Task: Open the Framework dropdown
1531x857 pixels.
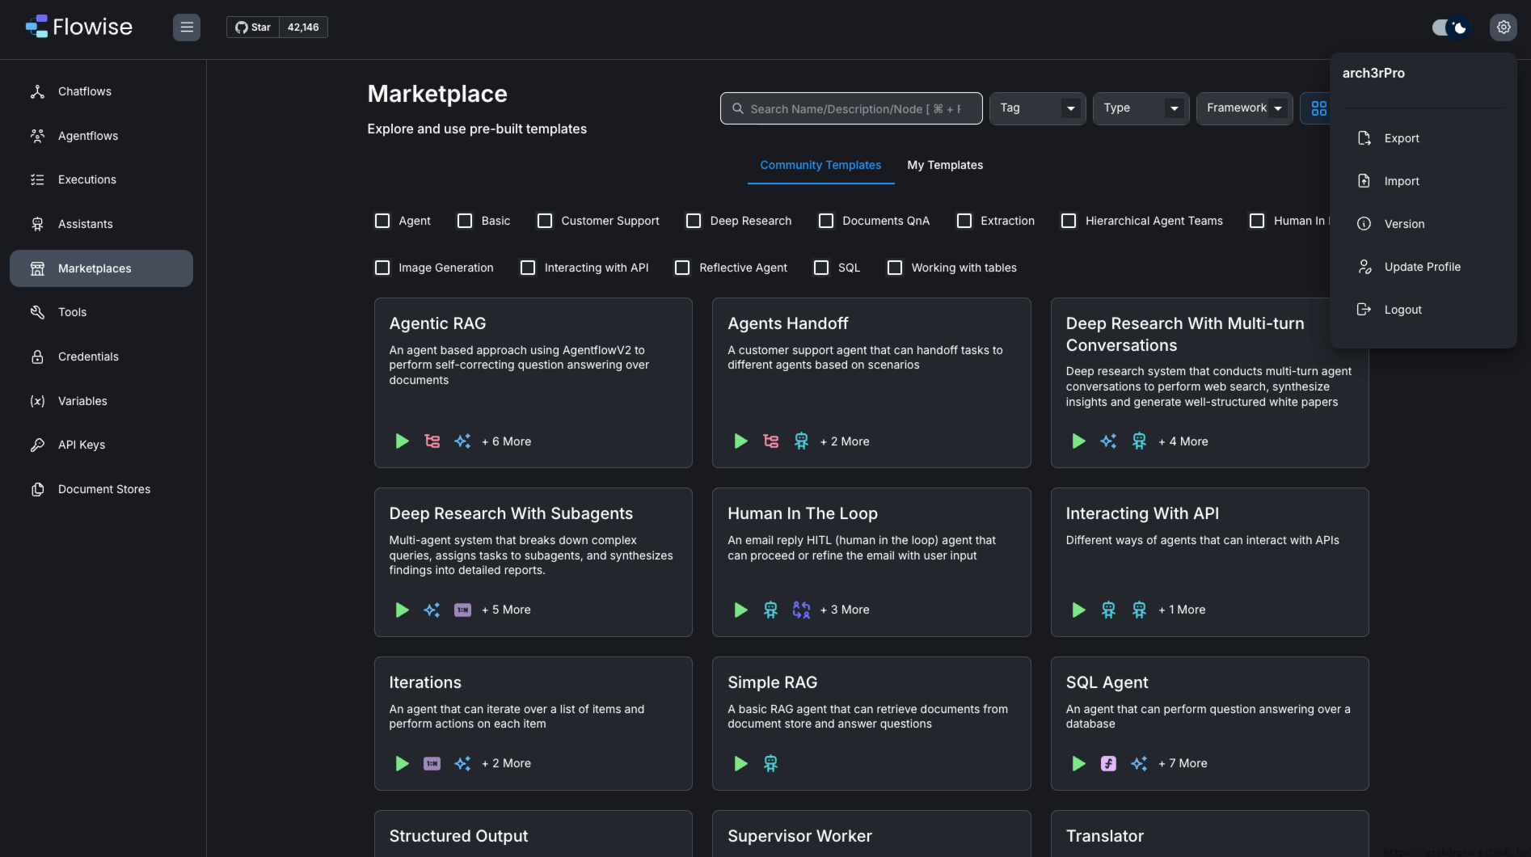Action: [x=1244, y=108]
